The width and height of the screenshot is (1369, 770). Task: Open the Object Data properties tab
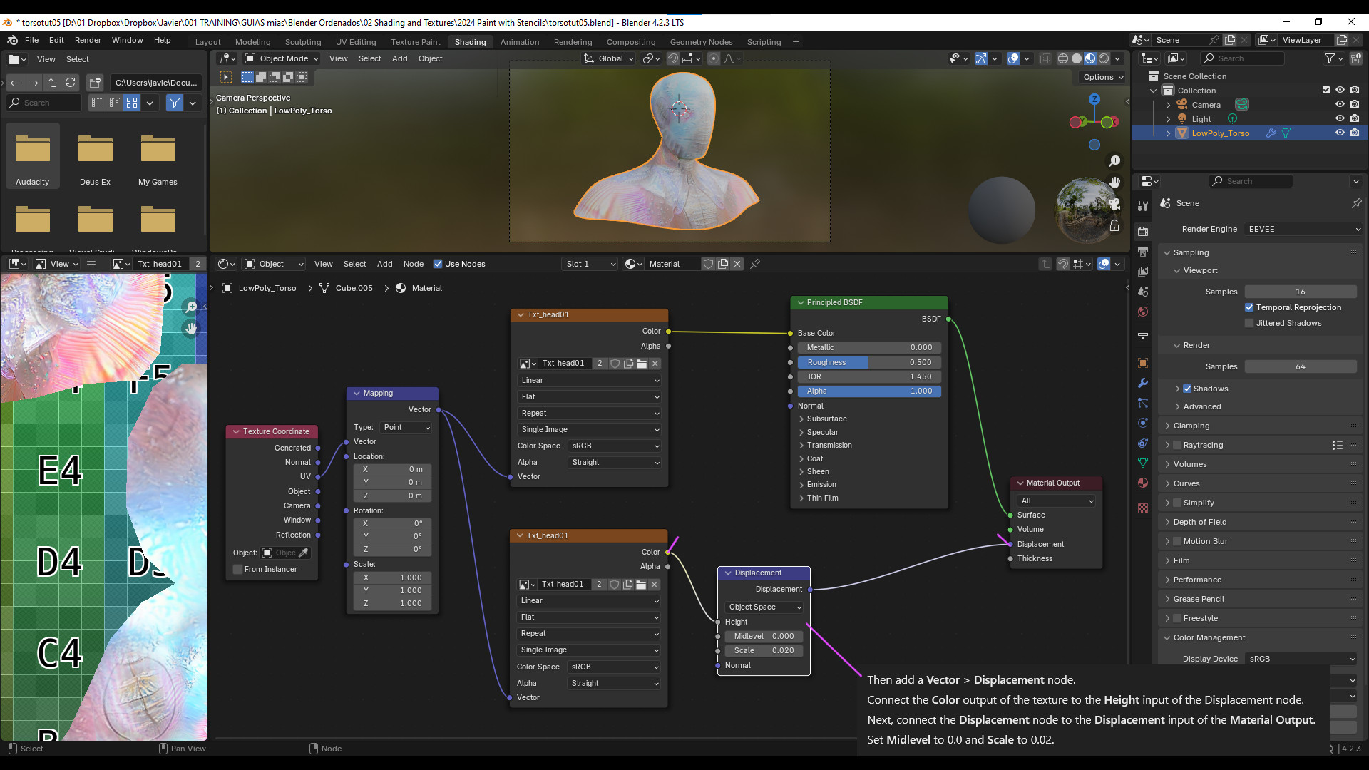point(1143,463)
